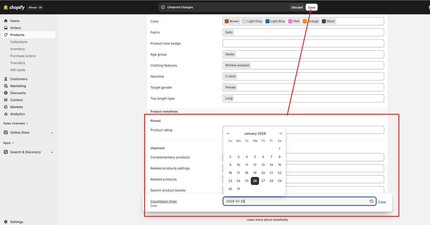
Task: Click the Discounts badge icon
Action: pyautogui.click(x=6, y=93)
